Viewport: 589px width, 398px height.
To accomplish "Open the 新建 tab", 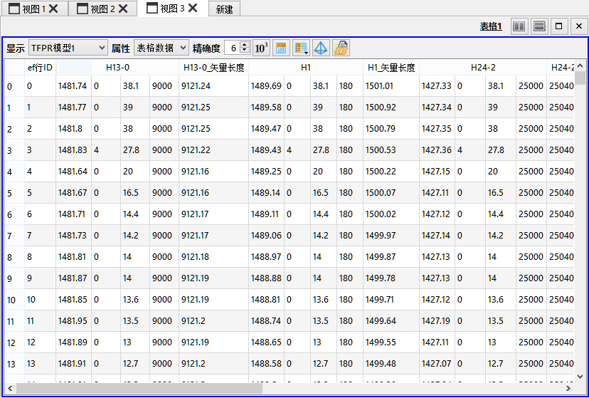I will click(224, 9).
